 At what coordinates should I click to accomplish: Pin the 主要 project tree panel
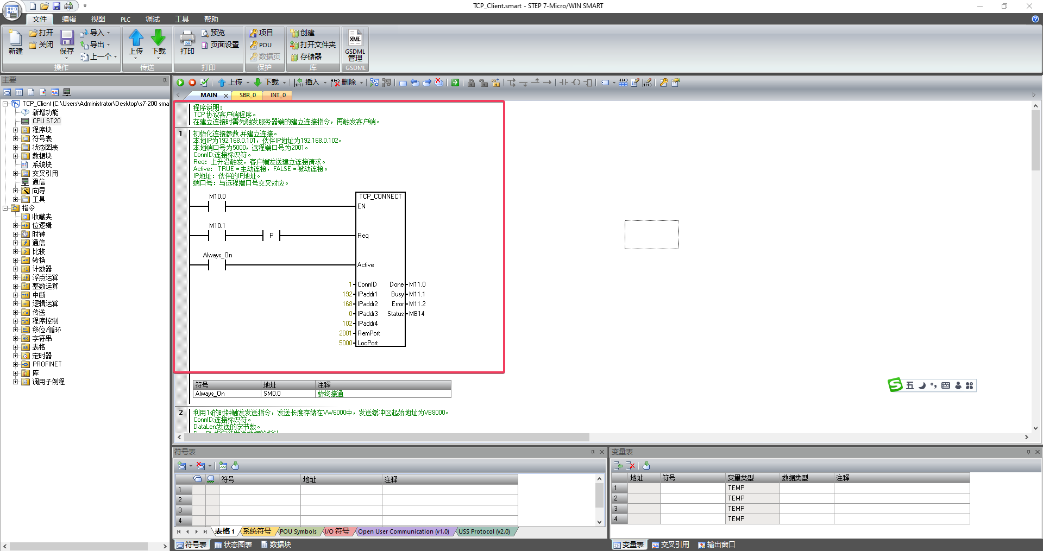[165, 80]
